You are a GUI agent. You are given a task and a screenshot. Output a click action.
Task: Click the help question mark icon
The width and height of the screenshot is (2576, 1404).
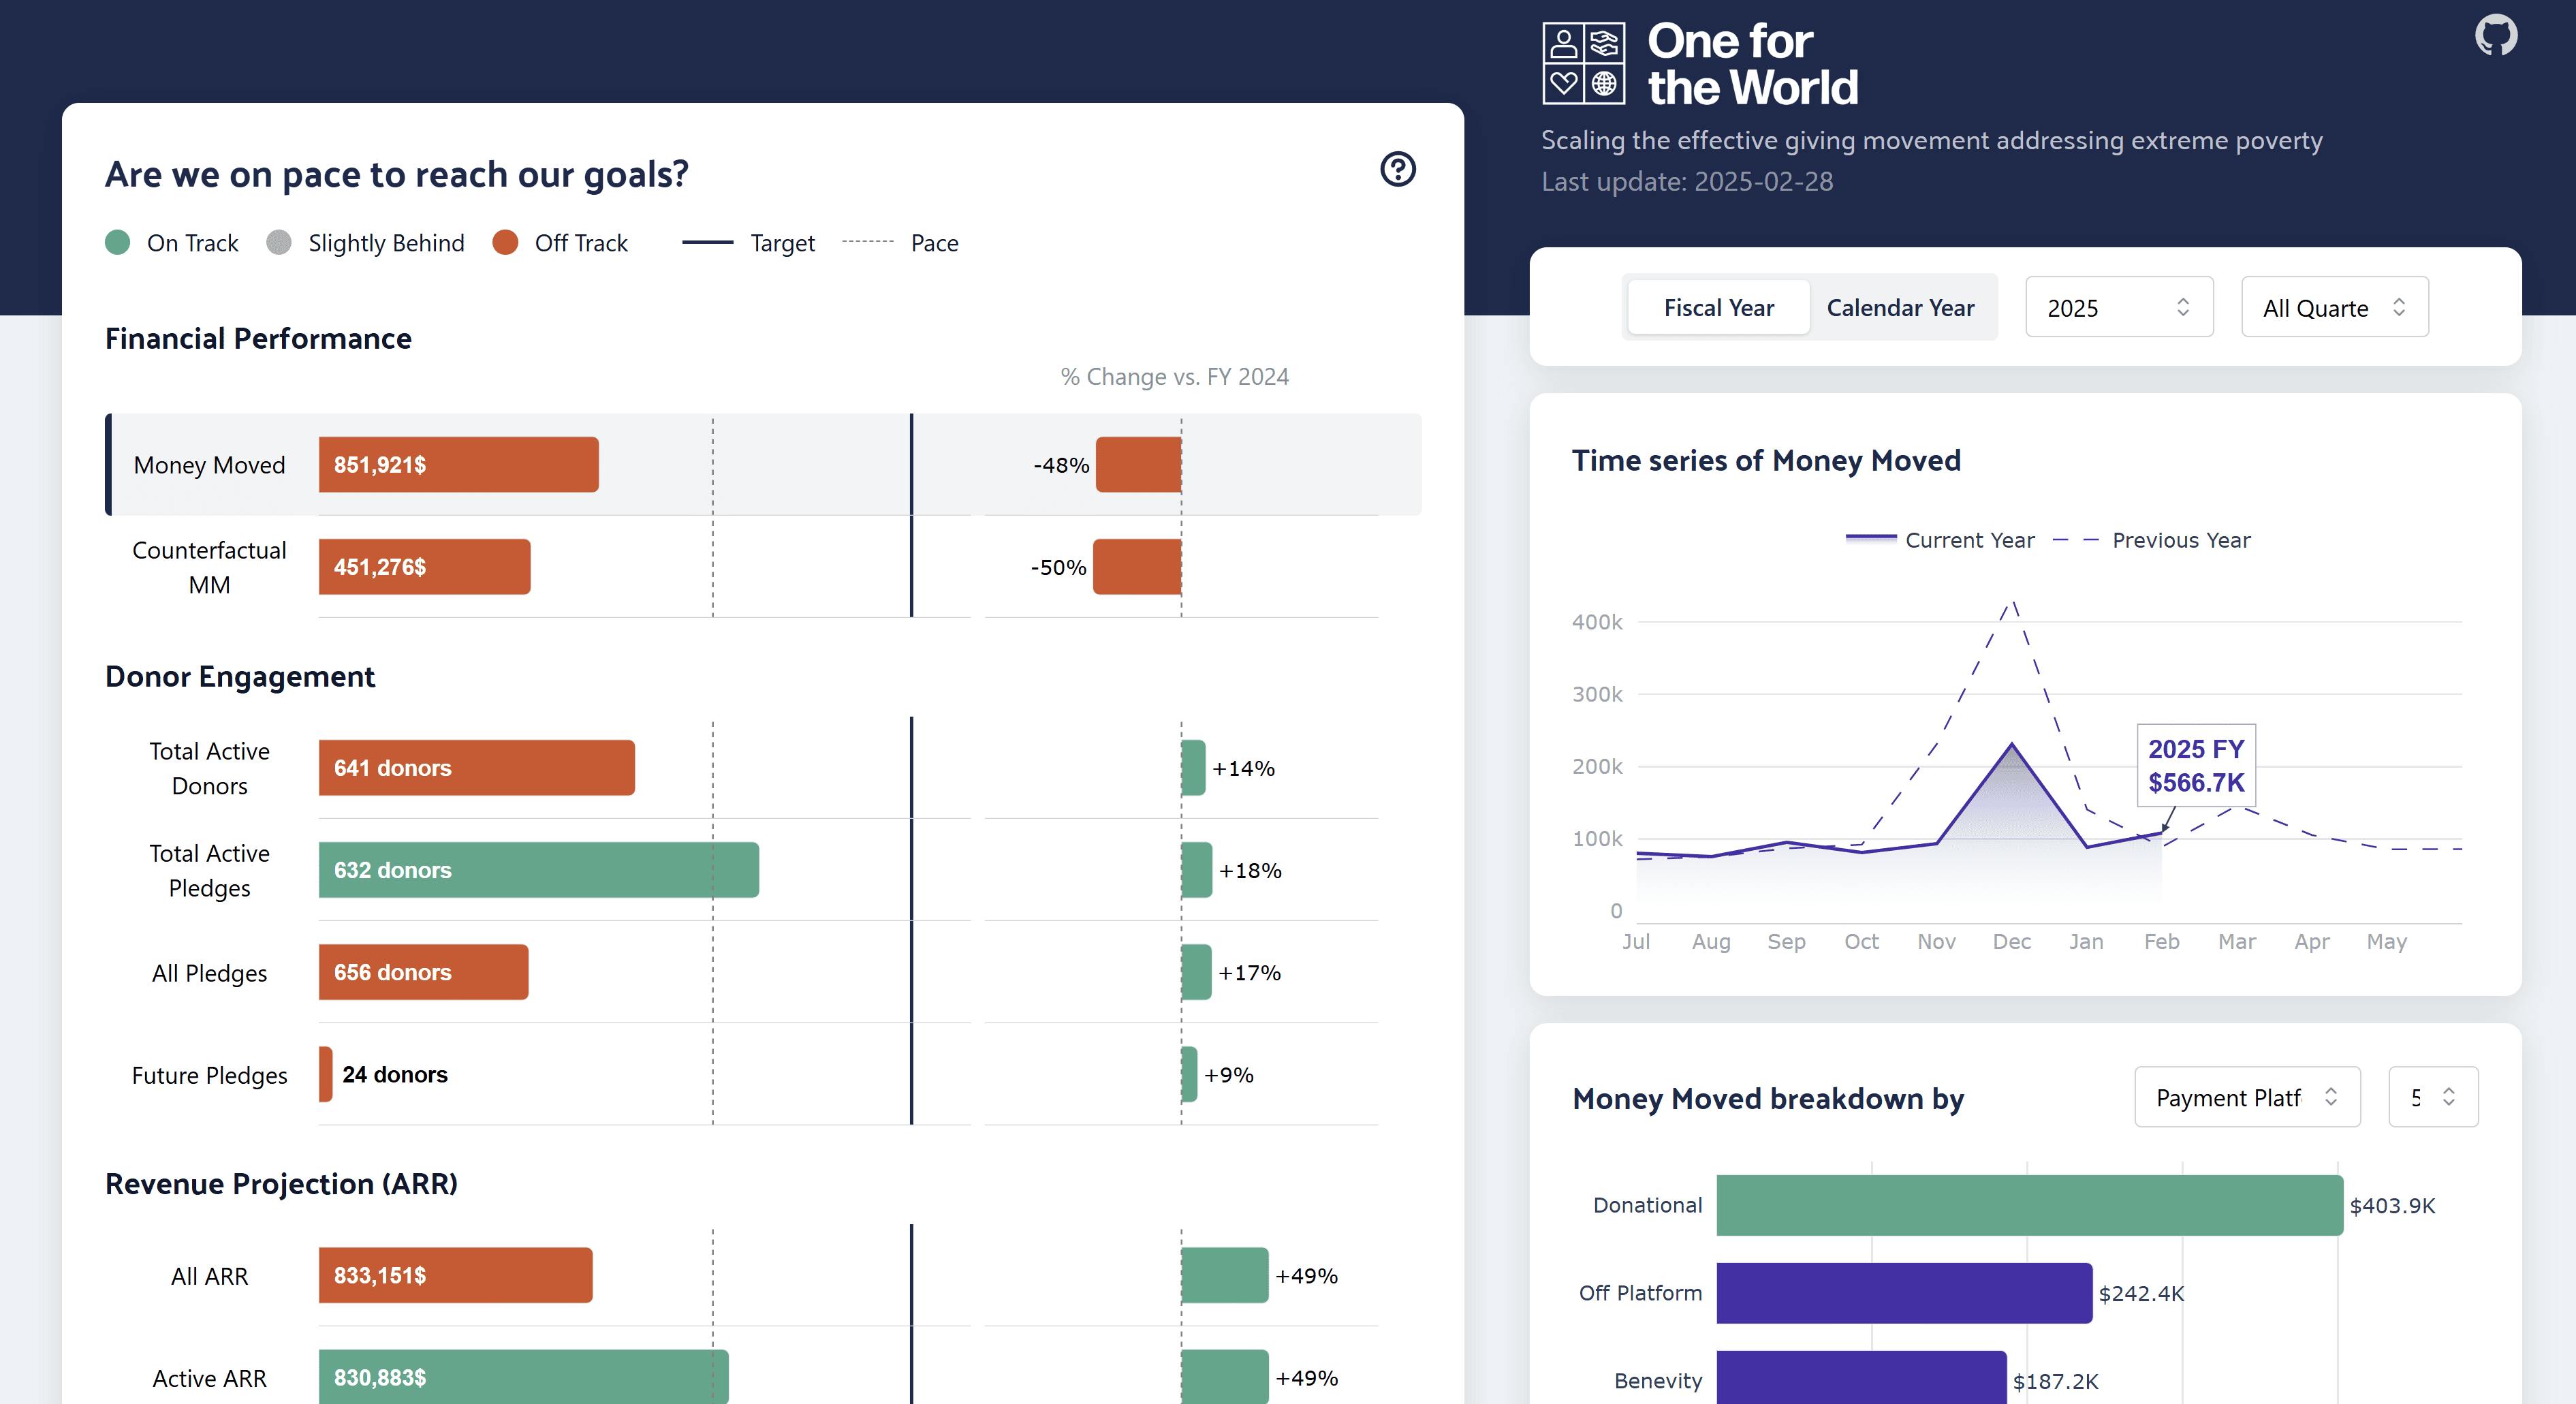coord(1397,169)
